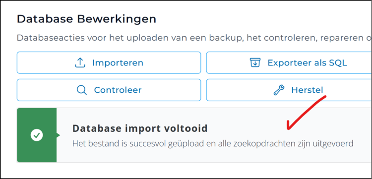372x179 pixels.
Task: Select the Herstel repair button
Action: pyautogui.click(x=289, y=90)
